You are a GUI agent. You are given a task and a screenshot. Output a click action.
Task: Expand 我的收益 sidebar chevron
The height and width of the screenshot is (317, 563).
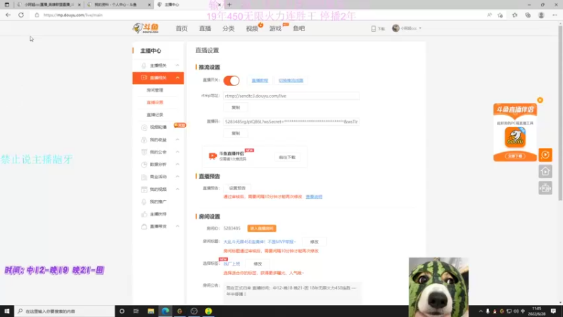[x=177, y=139]
